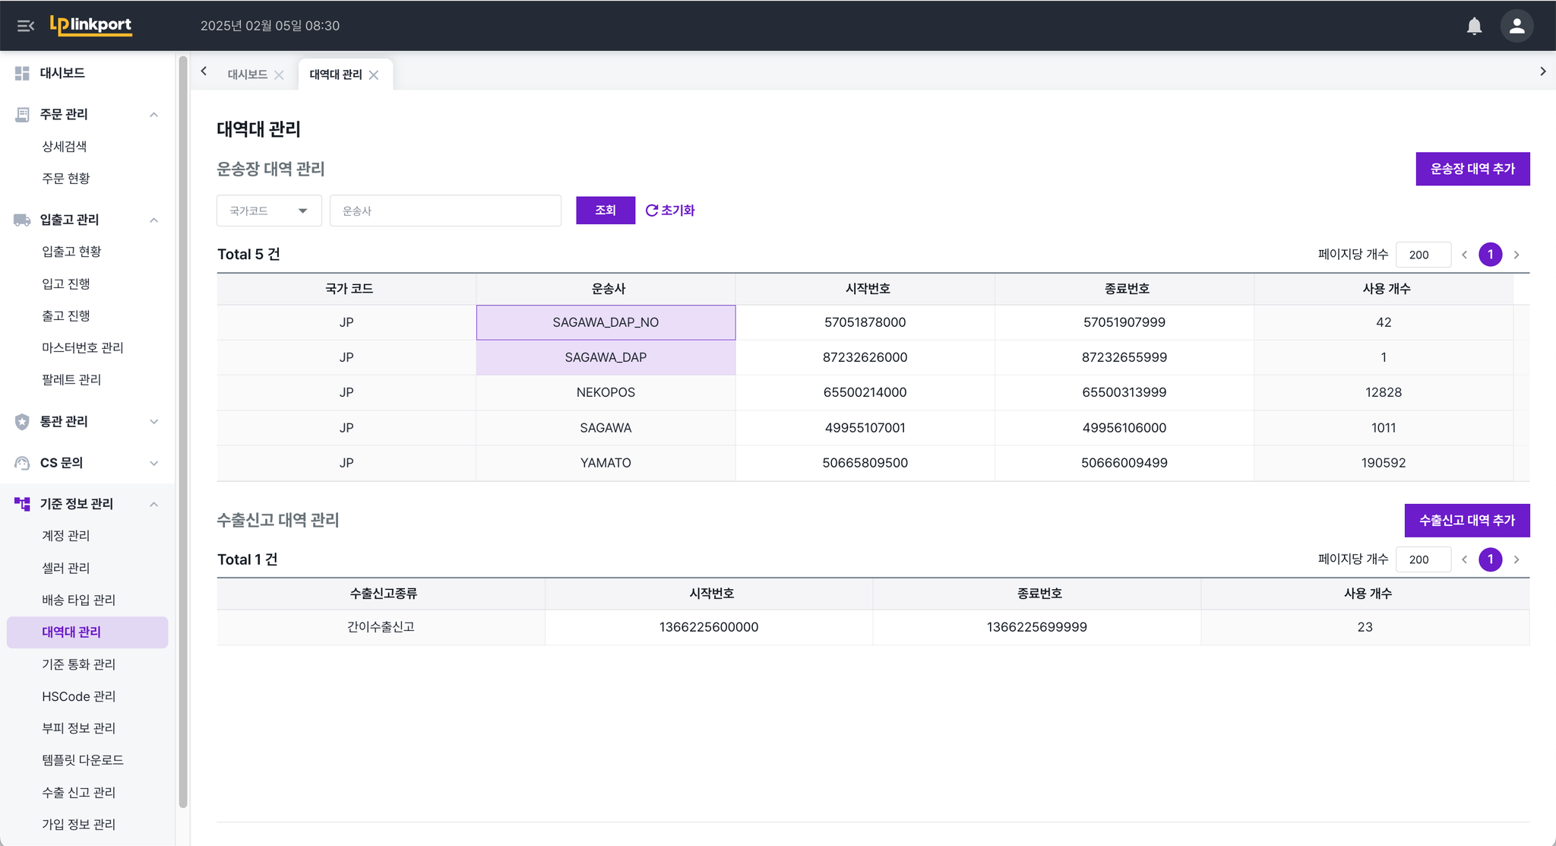The height and width of the screenshot is (846, 1556).
Task: Go to previous page in 운송장 table
Action: click(1464, 255)
